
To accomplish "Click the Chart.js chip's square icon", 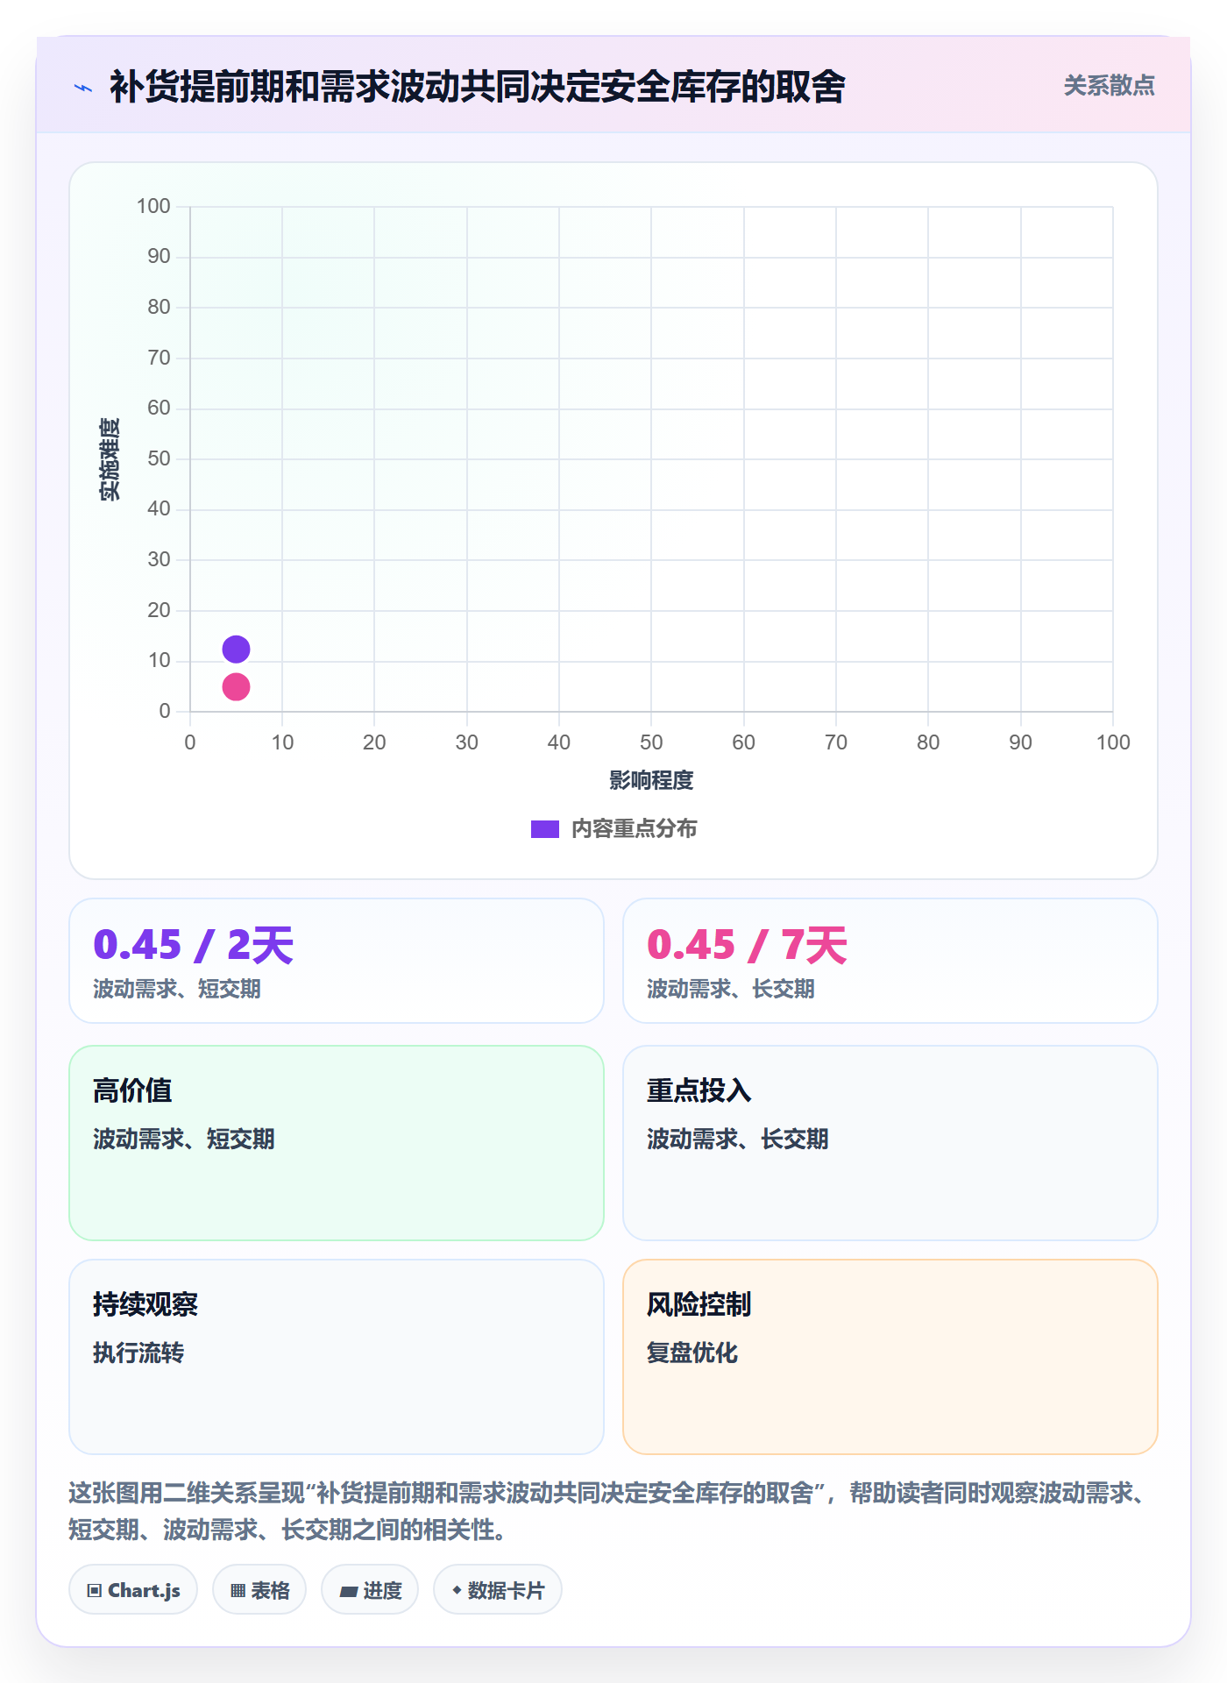I will [95, 1591].
